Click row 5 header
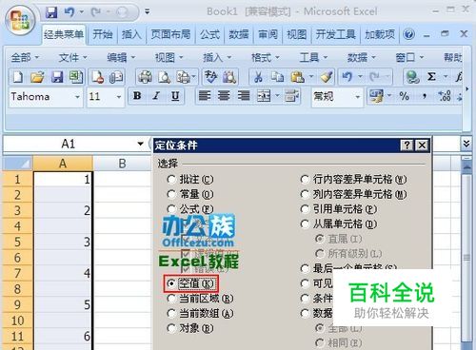This screenshot has height=350, width=476. pos(17,242)
